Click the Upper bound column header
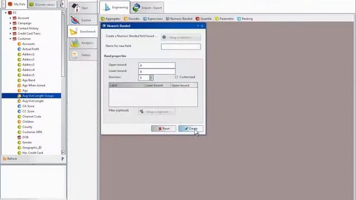Viewport: 356px width, 200px height. click(x=184, y=85)
